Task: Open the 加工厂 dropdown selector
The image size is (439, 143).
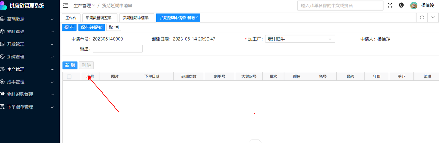Action: (x=300, y=39)
